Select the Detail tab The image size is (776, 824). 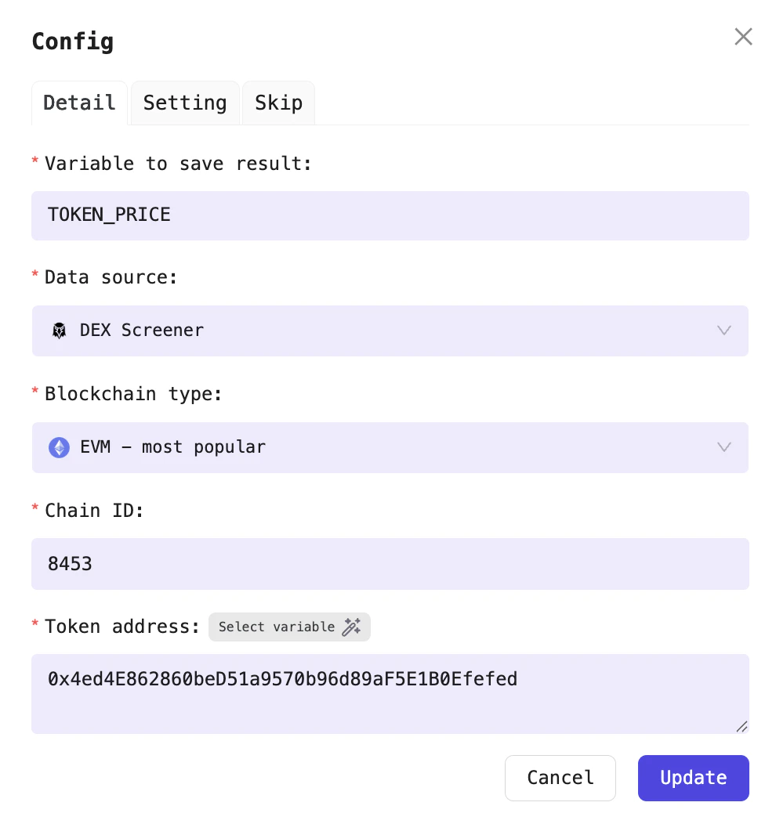79,103
